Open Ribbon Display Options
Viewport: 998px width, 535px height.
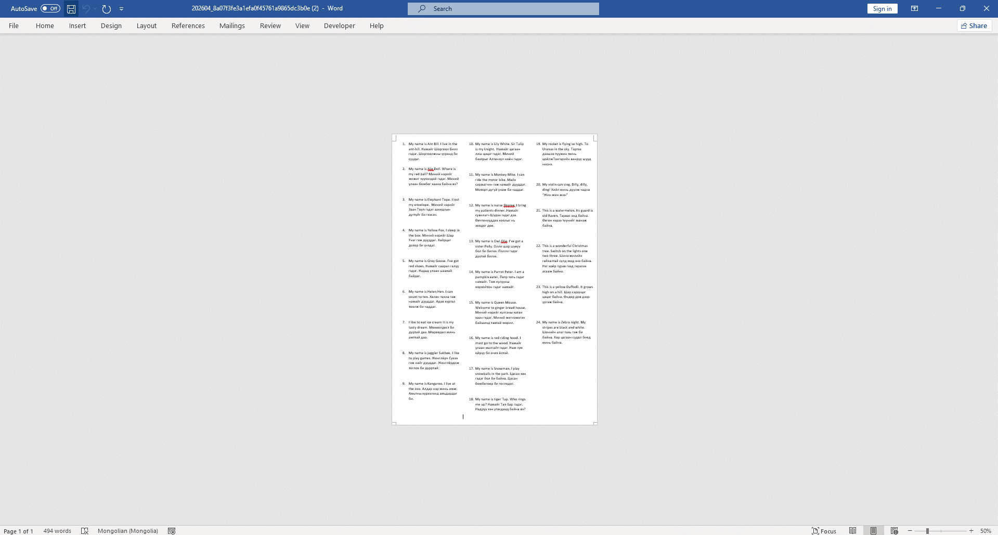pos(914,9)
